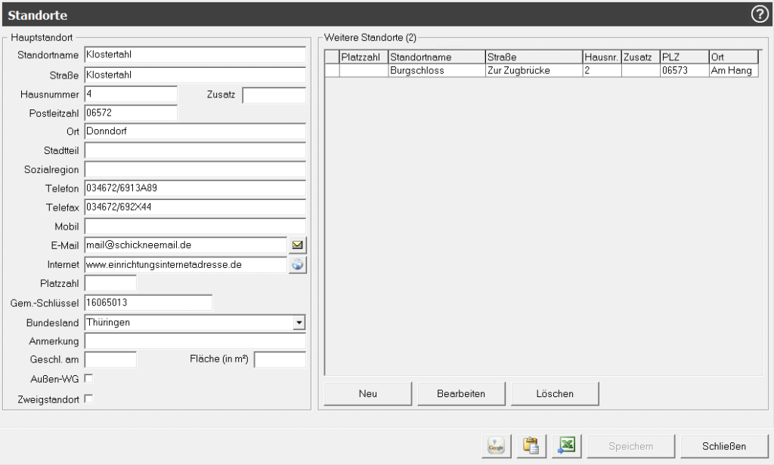This screenshot has height=465, width=774.
Task: Open Google Maps for this location
Action: (497, 446)
